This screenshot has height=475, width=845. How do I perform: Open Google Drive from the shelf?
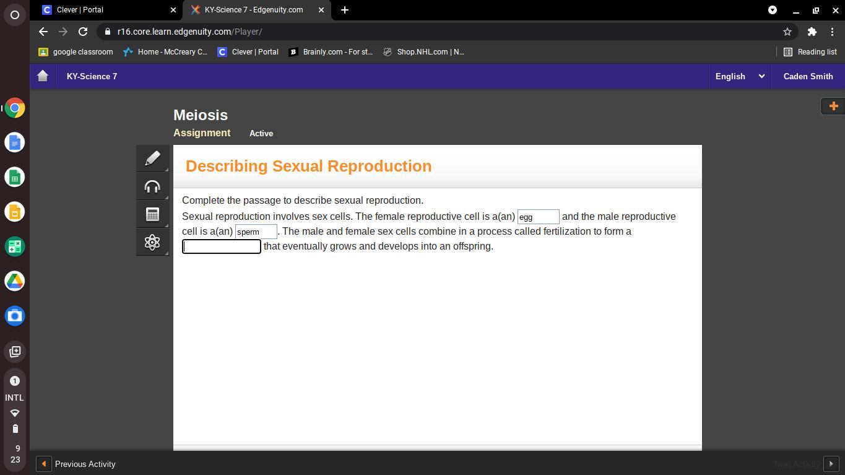pos(15,281)
